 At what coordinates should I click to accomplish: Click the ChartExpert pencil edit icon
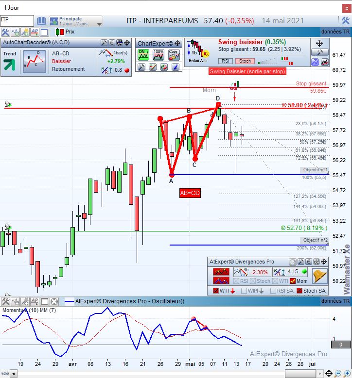pyautogui.click(x=153, y=67)
